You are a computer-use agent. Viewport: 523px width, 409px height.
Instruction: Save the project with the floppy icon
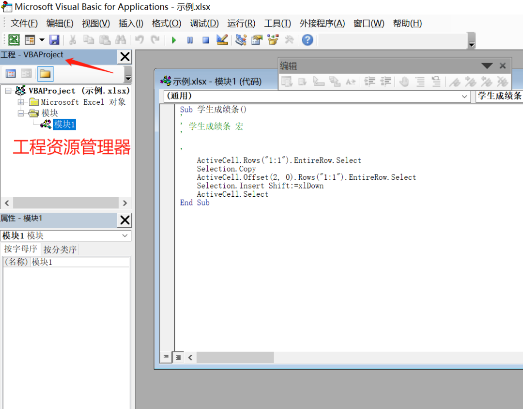point(54,40)
